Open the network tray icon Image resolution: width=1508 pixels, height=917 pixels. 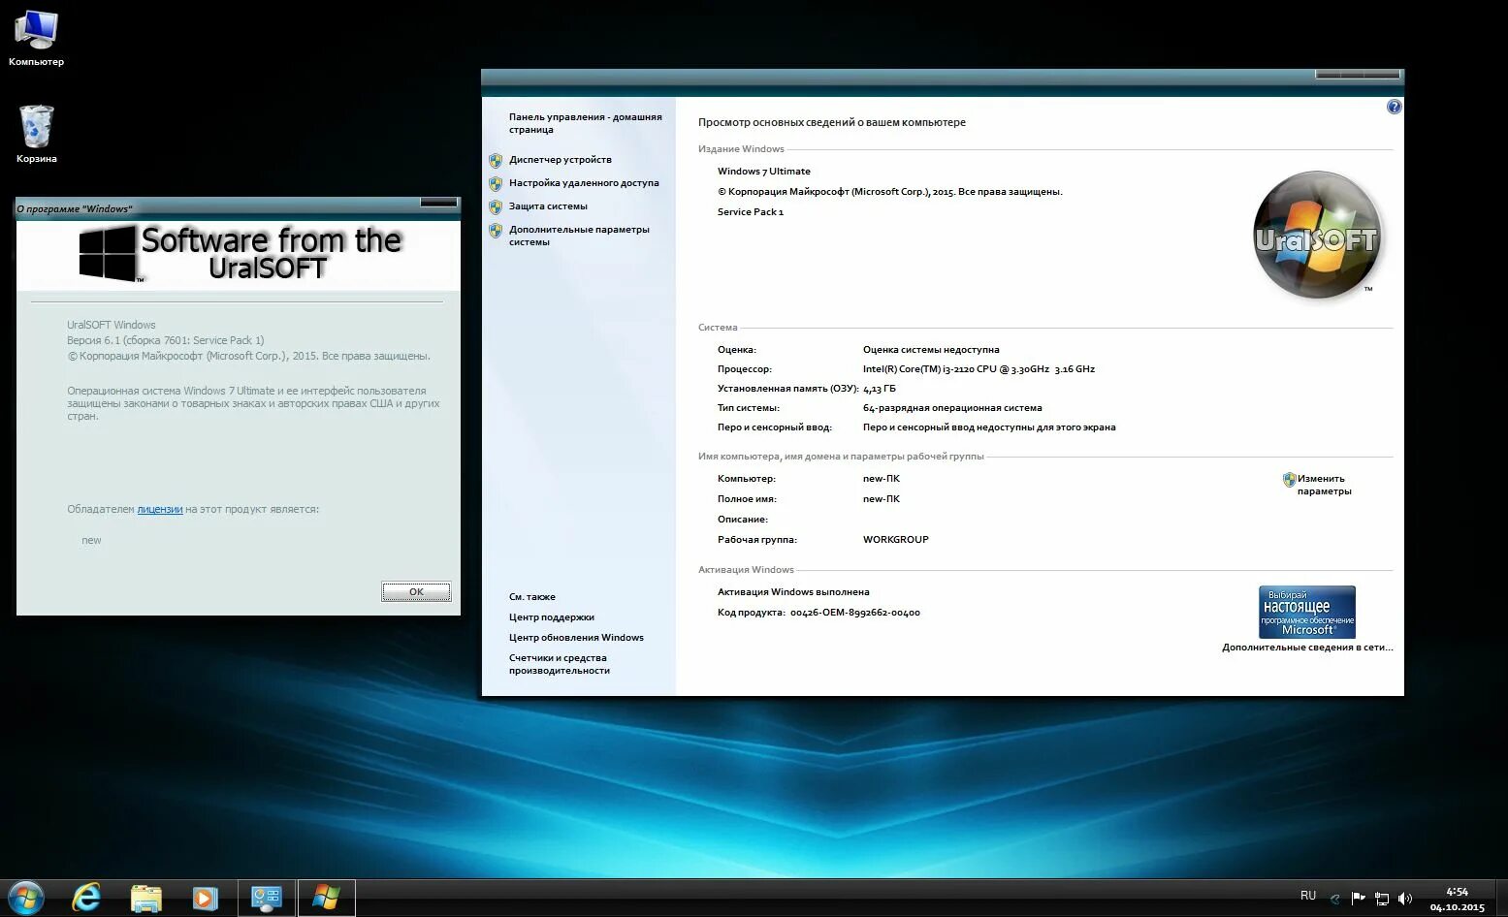pos(1382,899)
